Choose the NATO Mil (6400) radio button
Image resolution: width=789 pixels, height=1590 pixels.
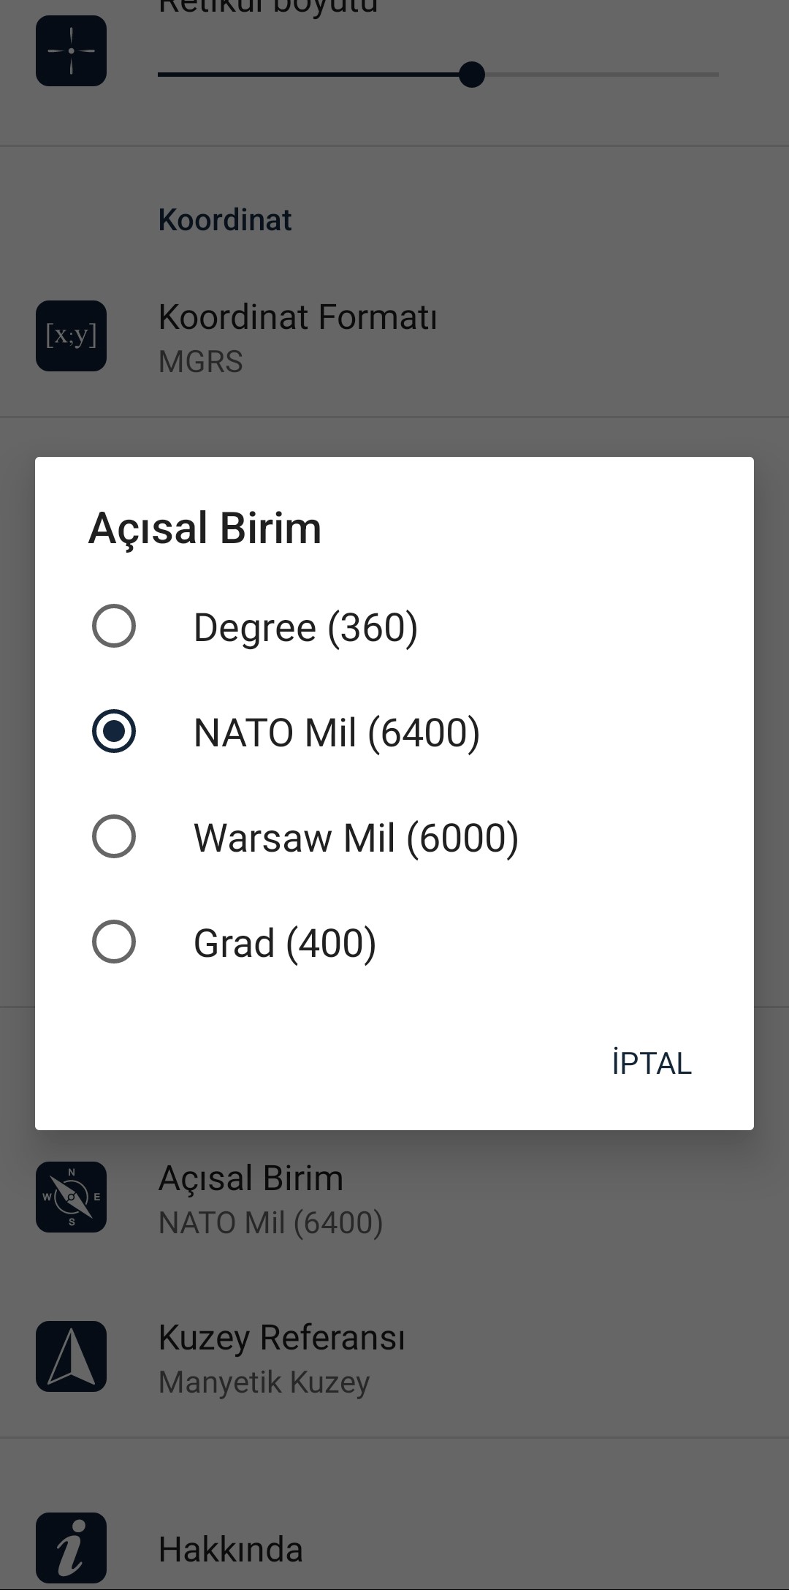coord(114,731)
